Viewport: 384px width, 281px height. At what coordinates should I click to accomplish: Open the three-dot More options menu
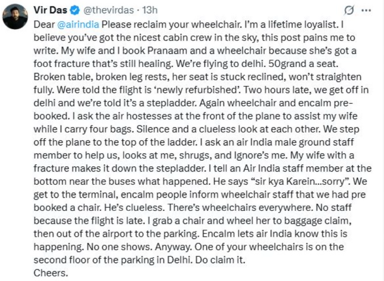pos(366,11)
